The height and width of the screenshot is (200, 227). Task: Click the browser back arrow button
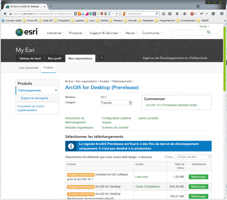coord(5,14)
